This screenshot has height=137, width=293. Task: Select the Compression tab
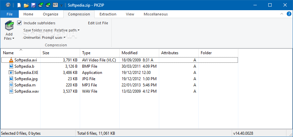coord(79,14)
